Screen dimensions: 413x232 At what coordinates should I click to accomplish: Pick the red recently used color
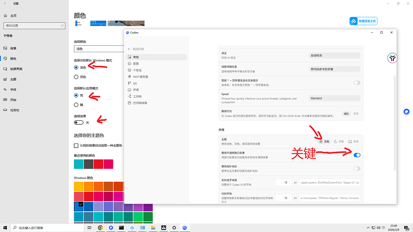tap(99, 164)
